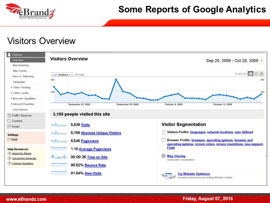Image resolution: width=270 pixels, height=203 pixels.
Task: Click the Visits link
Action: (85, 125)
